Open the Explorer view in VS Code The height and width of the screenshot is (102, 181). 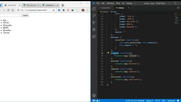(x=94, y=9)
